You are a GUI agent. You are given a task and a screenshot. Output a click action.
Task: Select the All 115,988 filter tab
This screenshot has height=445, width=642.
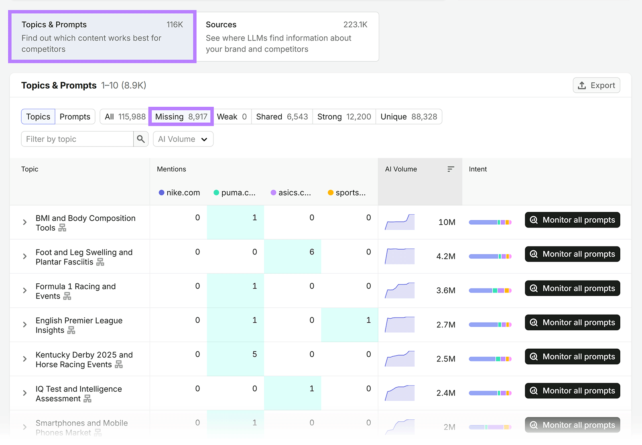tap(125, 116)
